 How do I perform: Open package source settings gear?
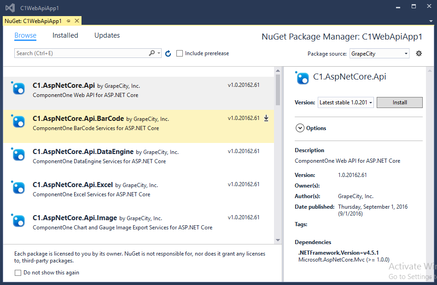coord(419,53)
